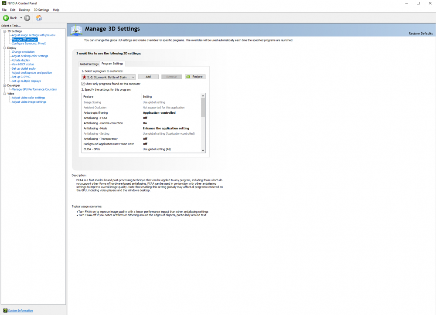The width and height of the screenshot is (436, 315).
Task: Click the System Information icon at bottom left
Action: (5, 310)
